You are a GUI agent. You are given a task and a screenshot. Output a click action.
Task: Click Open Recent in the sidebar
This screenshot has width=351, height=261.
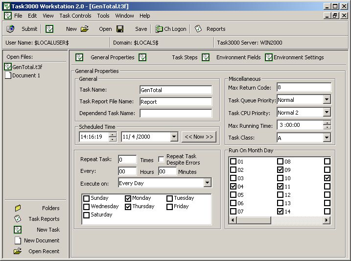click(18, 251)
